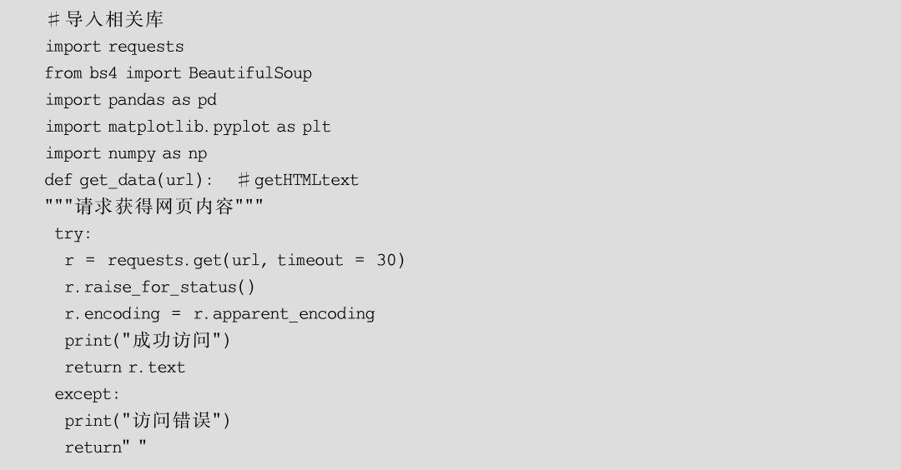Click the docstring 请求获得网页内容

click(154, 207)
